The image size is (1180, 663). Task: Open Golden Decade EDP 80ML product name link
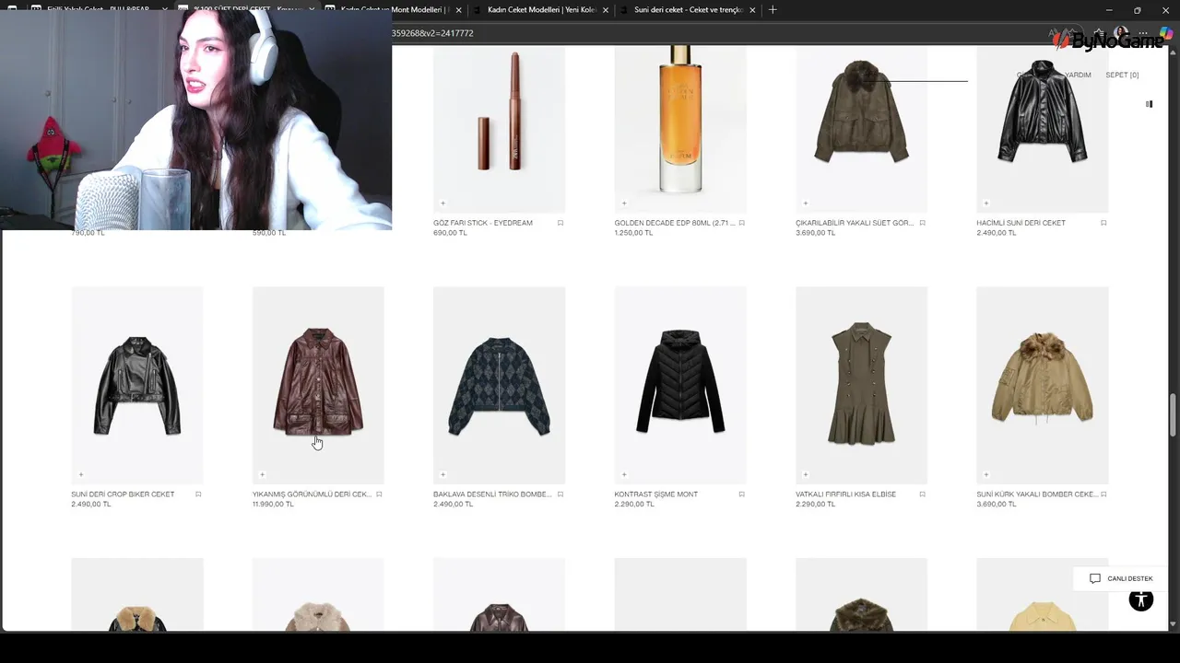675,223
